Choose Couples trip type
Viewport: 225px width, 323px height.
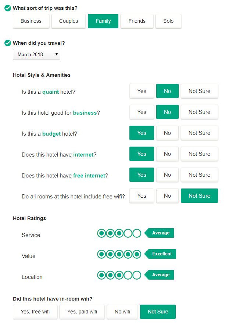point(69,21)
